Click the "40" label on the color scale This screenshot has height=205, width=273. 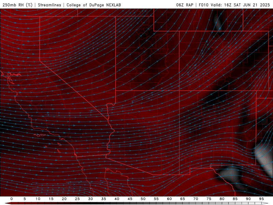pyautogui.click(x=117, y=199)
